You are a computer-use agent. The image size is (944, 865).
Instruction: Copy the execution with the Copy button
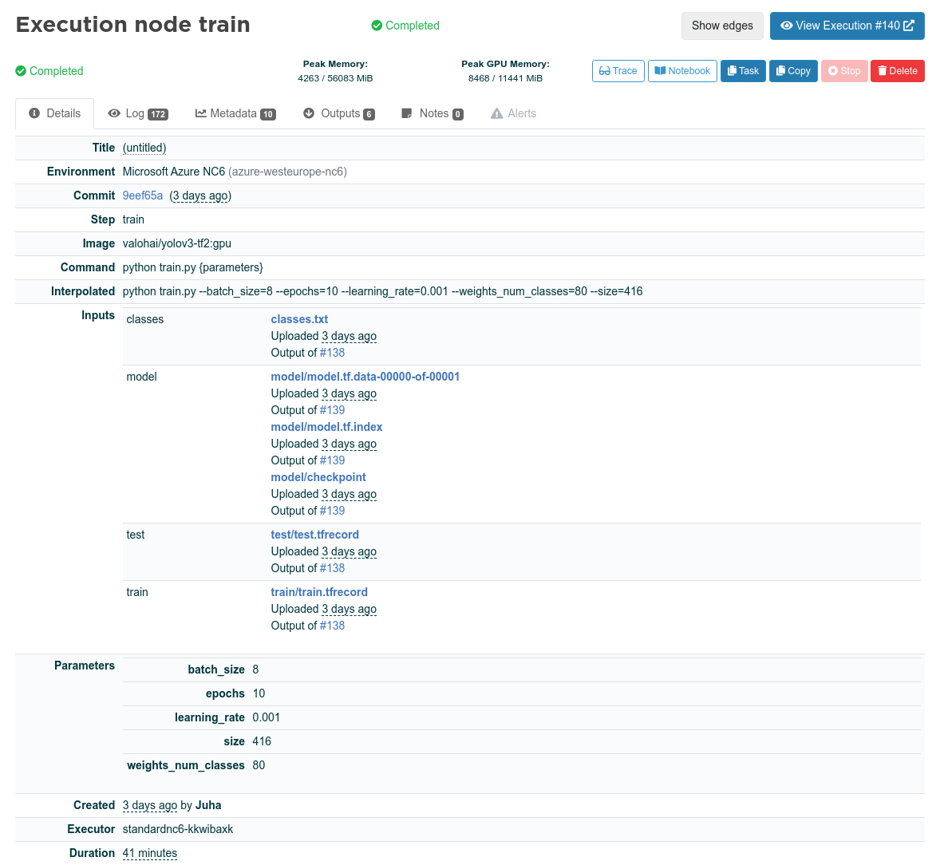point(793,71)
